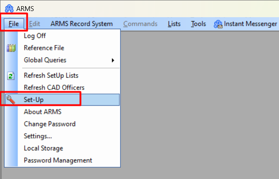
Task: Open the Lists menu
Action: (x=174, y=24)
